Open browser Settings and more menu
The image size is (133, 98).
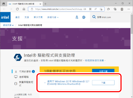(x=129, y=9)
